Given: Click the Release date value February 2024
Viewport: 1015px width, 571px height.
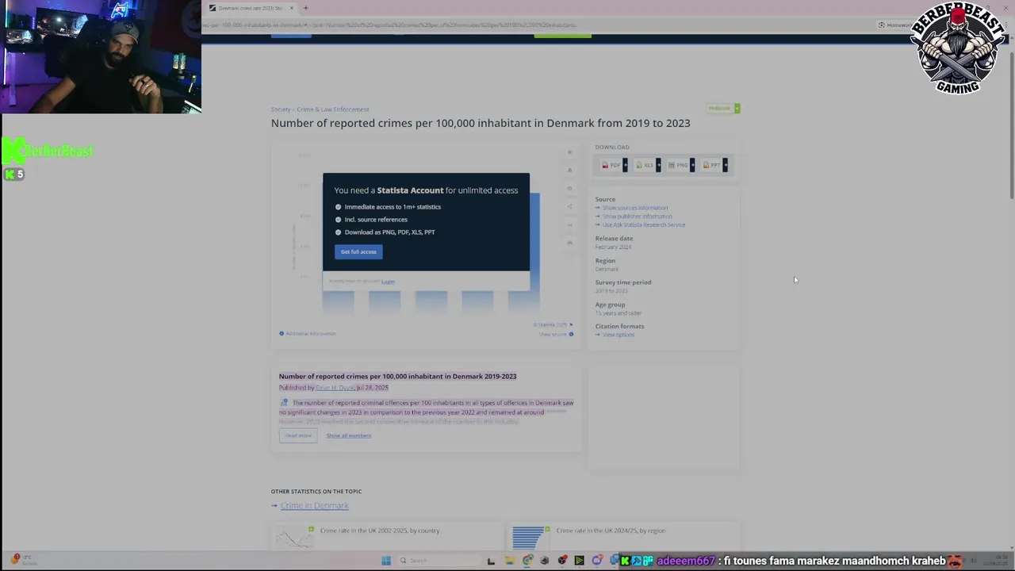Looking at the screenshot, I should (614, 247).
